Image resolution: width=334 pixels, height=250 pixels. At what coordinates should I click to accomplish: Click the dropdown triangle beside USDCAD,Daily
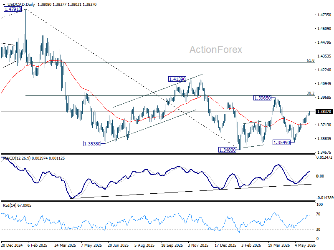[x=4, y=5]
